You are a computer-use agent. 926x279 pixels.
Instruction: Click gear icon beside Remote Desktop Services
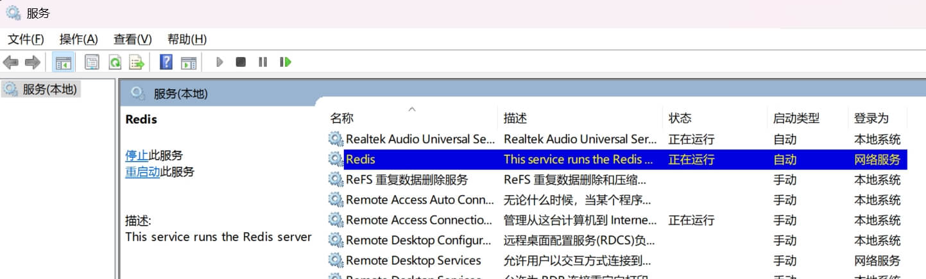point(336,260)
